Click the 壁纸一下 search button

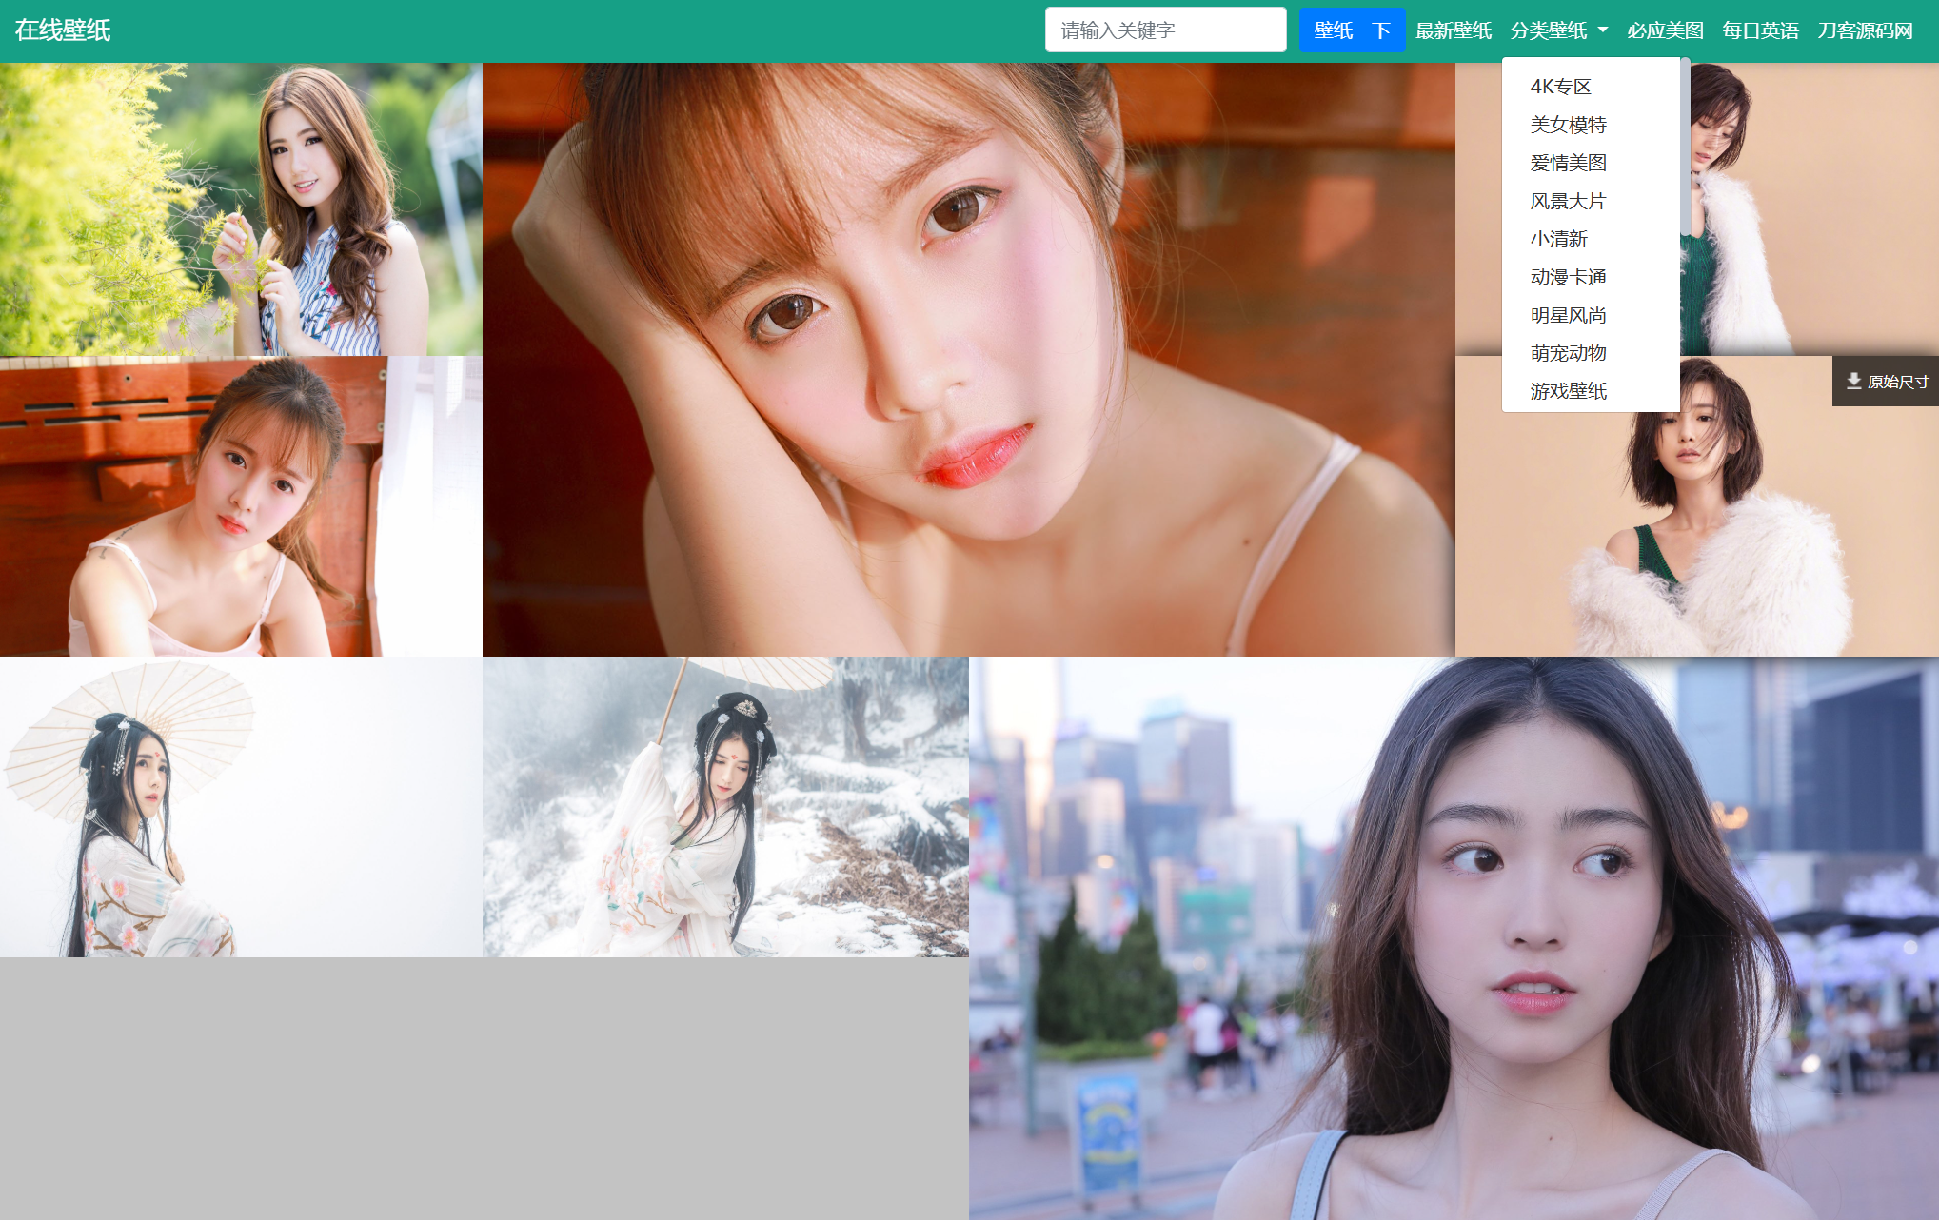coord(1351,30)
